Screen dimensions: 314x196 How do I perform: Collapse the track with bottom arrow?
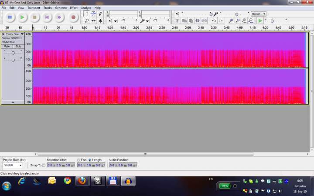click(x=13, y=102)
